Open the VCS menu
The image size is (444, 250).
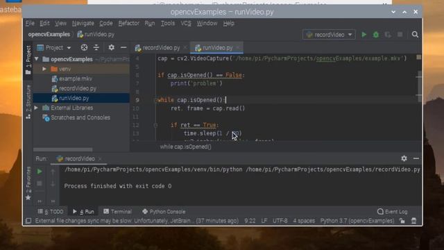tap(186, 23)
